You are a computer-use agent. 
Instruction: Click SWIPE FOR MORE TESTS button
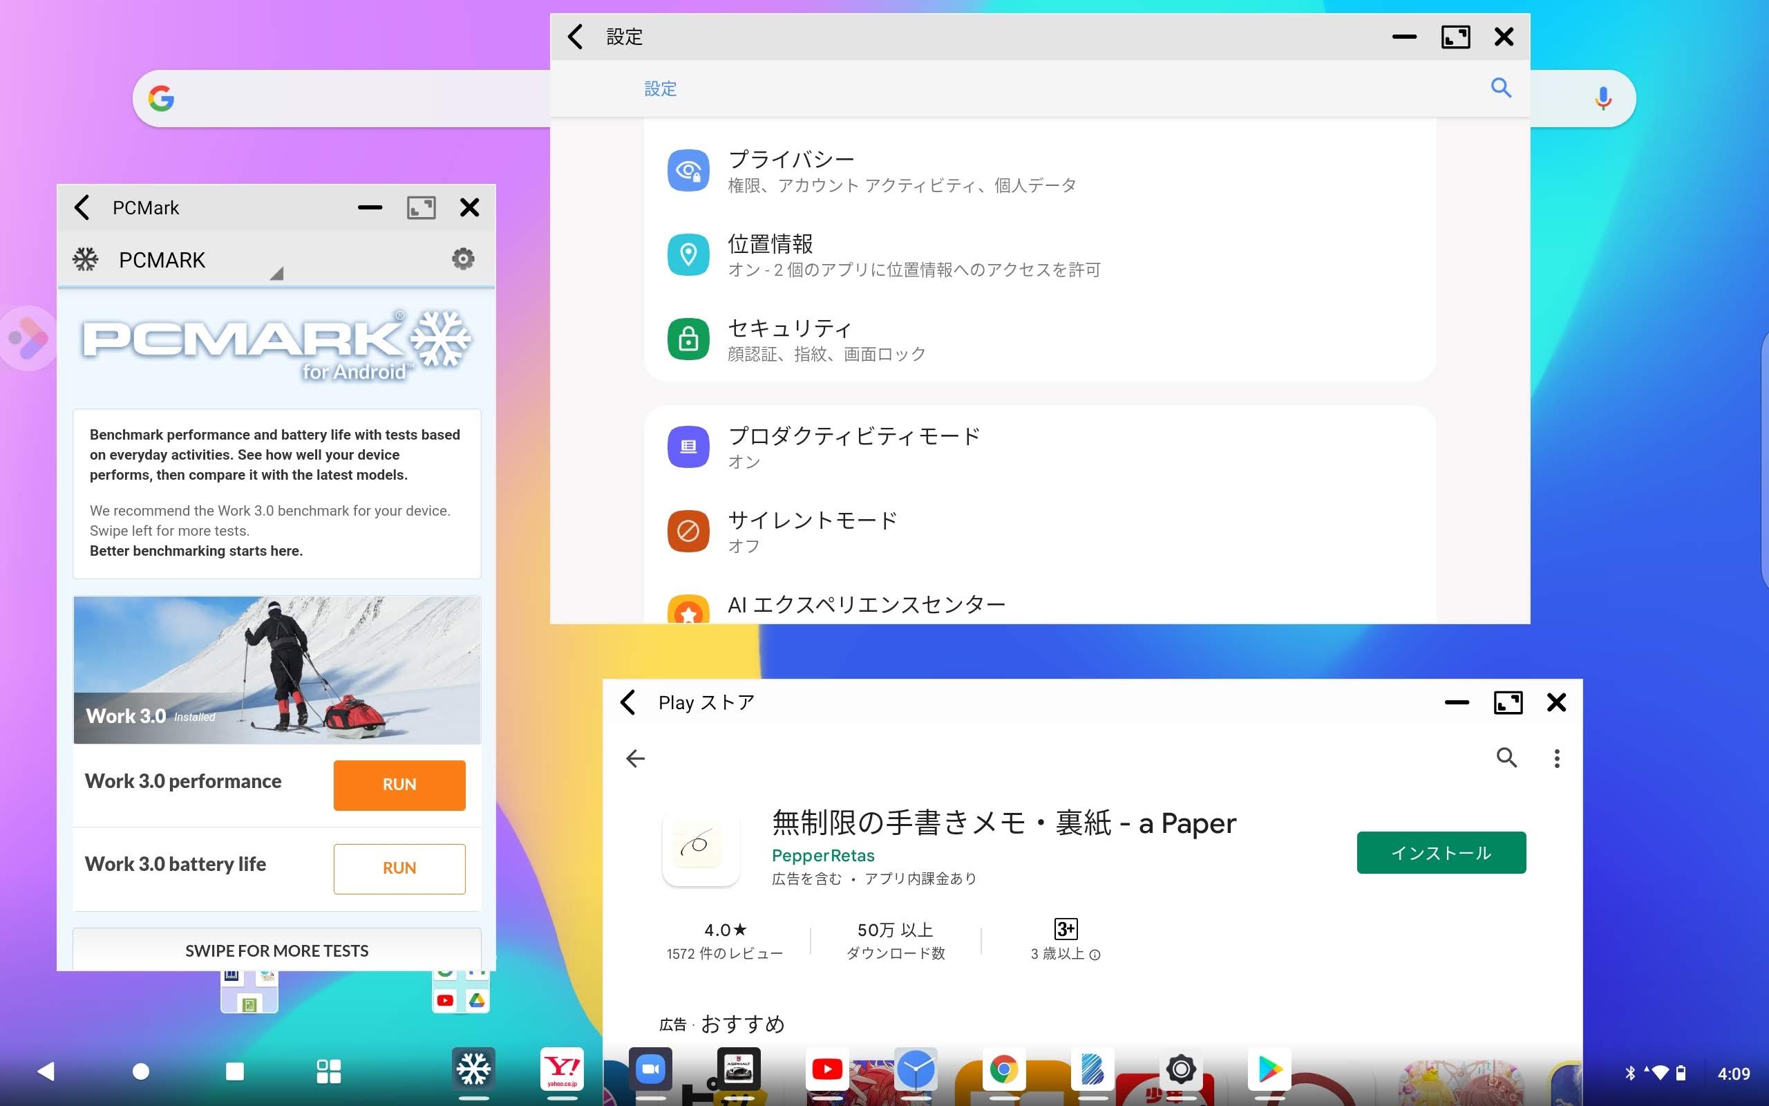click(x=276, y=950)
